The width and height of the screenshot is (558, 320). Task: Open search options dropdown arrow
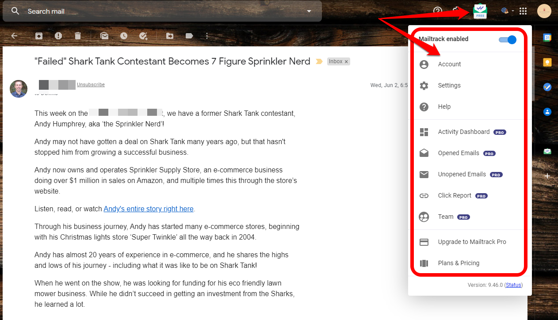309,11
